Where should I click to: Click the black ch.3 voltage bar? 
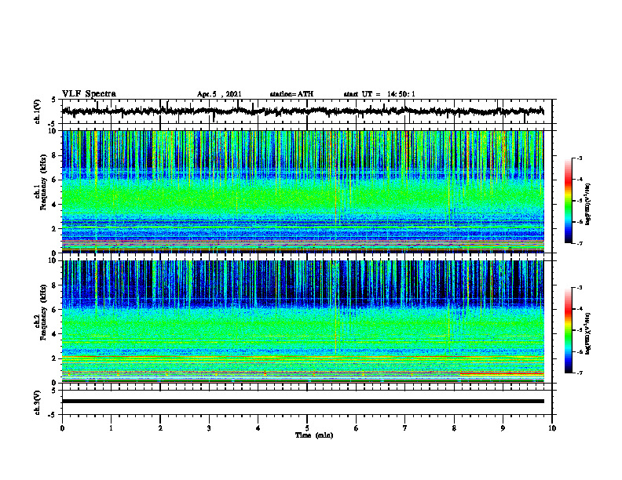tap(303, 402)
